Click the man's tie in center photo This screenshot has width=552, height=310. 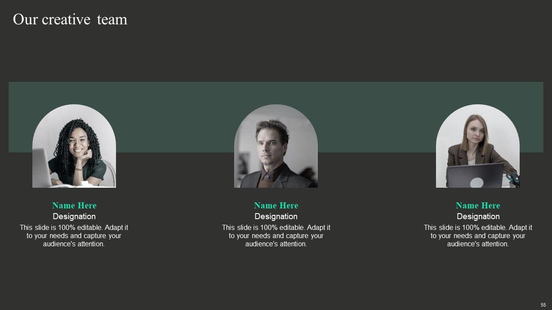pyautogui.click(x=267, y=180)
